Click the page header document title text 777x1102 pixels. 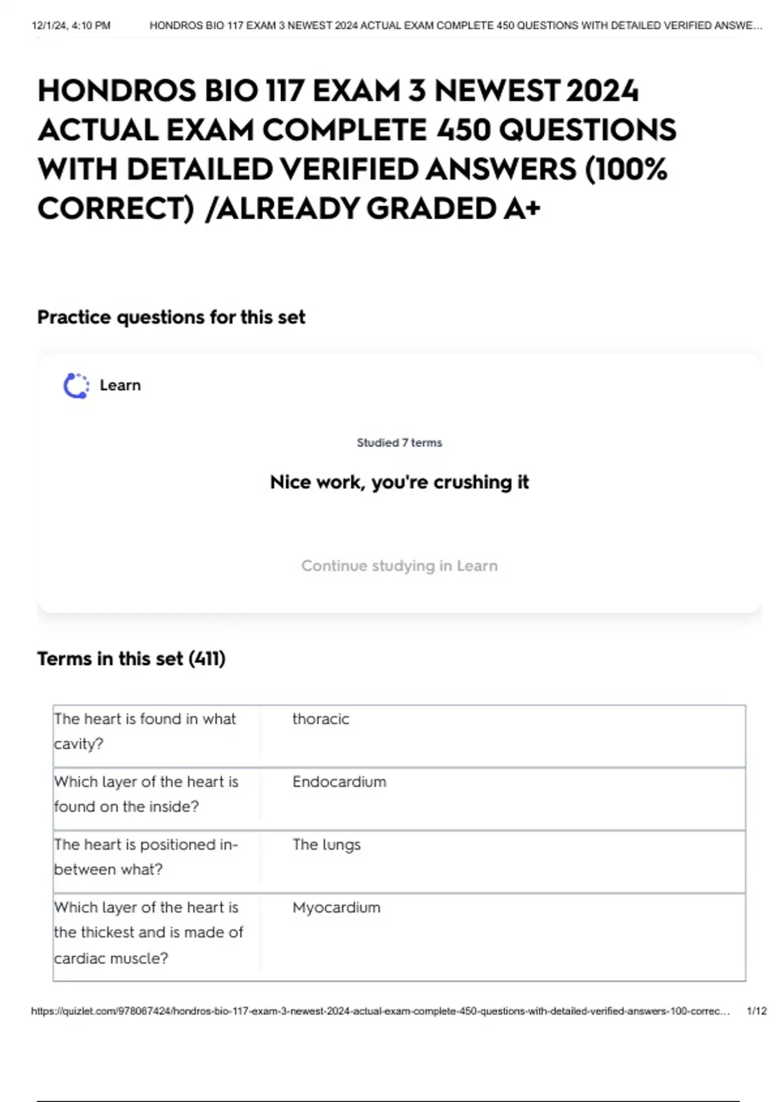pos(455,26)
